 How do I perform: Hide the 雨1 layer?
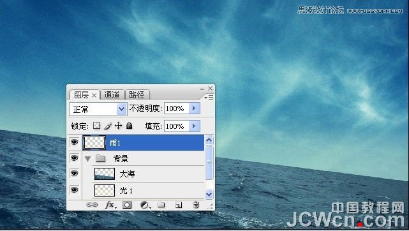(75, 142)
